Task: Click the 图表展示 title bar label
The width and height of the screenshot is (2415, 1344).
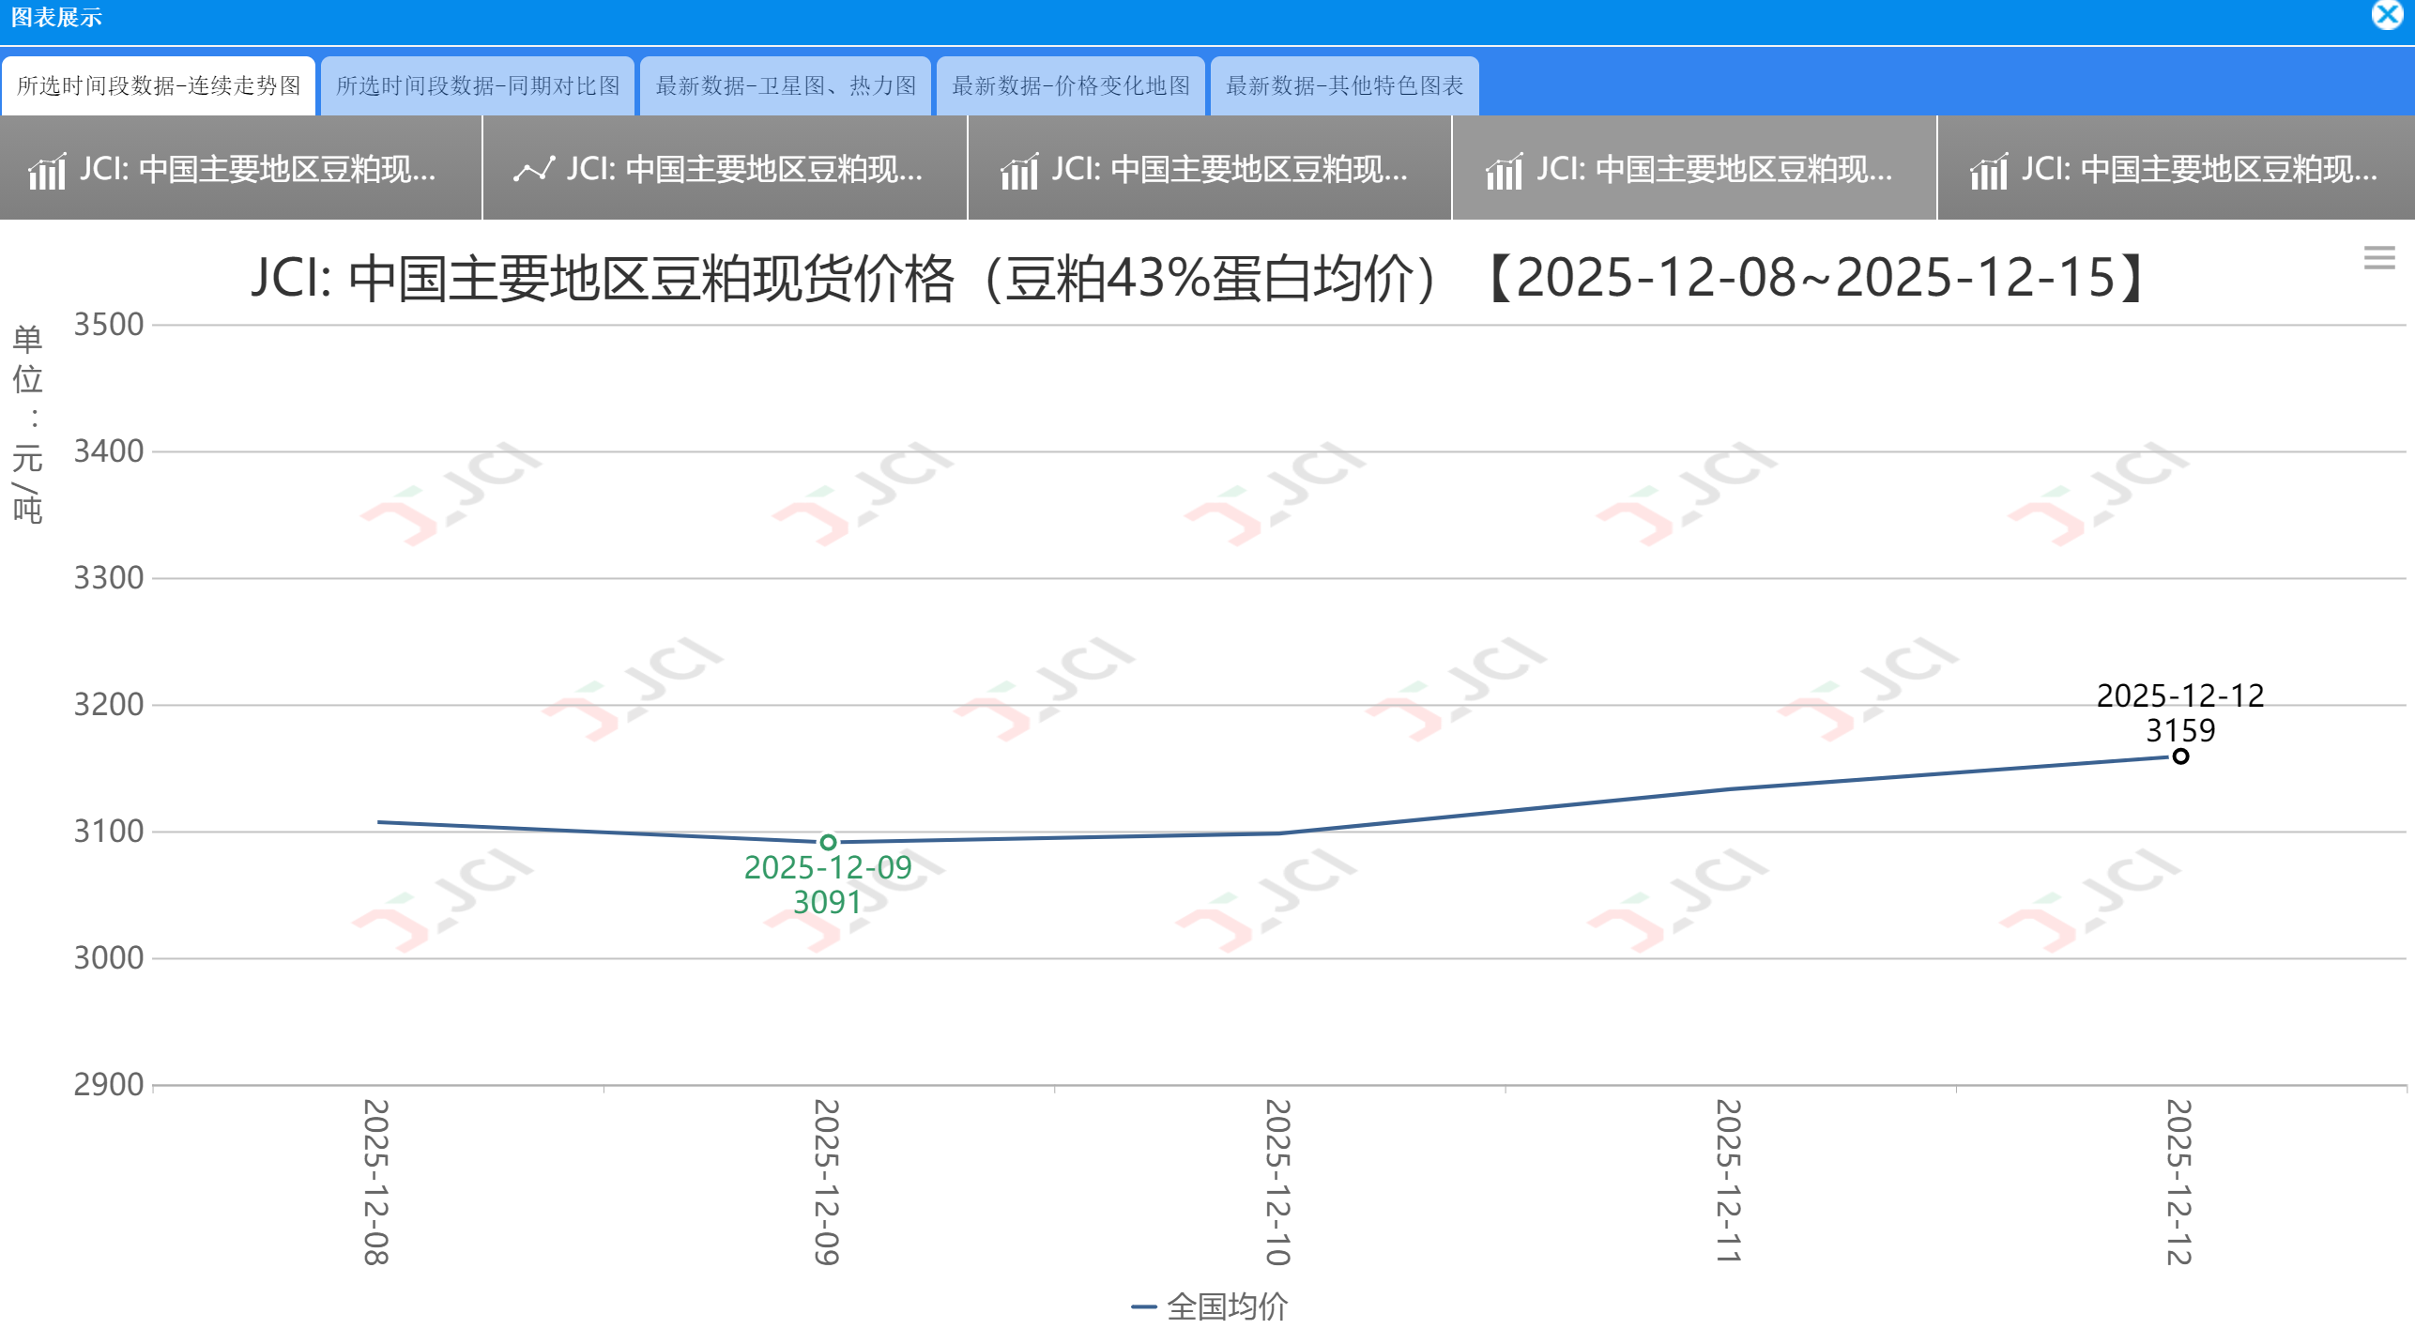Action: pos(56,18)
